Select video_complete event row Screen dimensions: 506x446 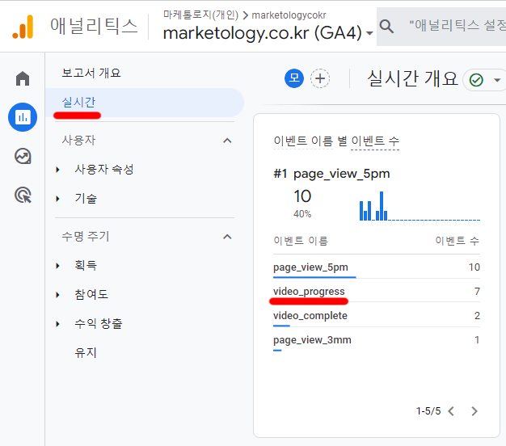tap(377, 315)
